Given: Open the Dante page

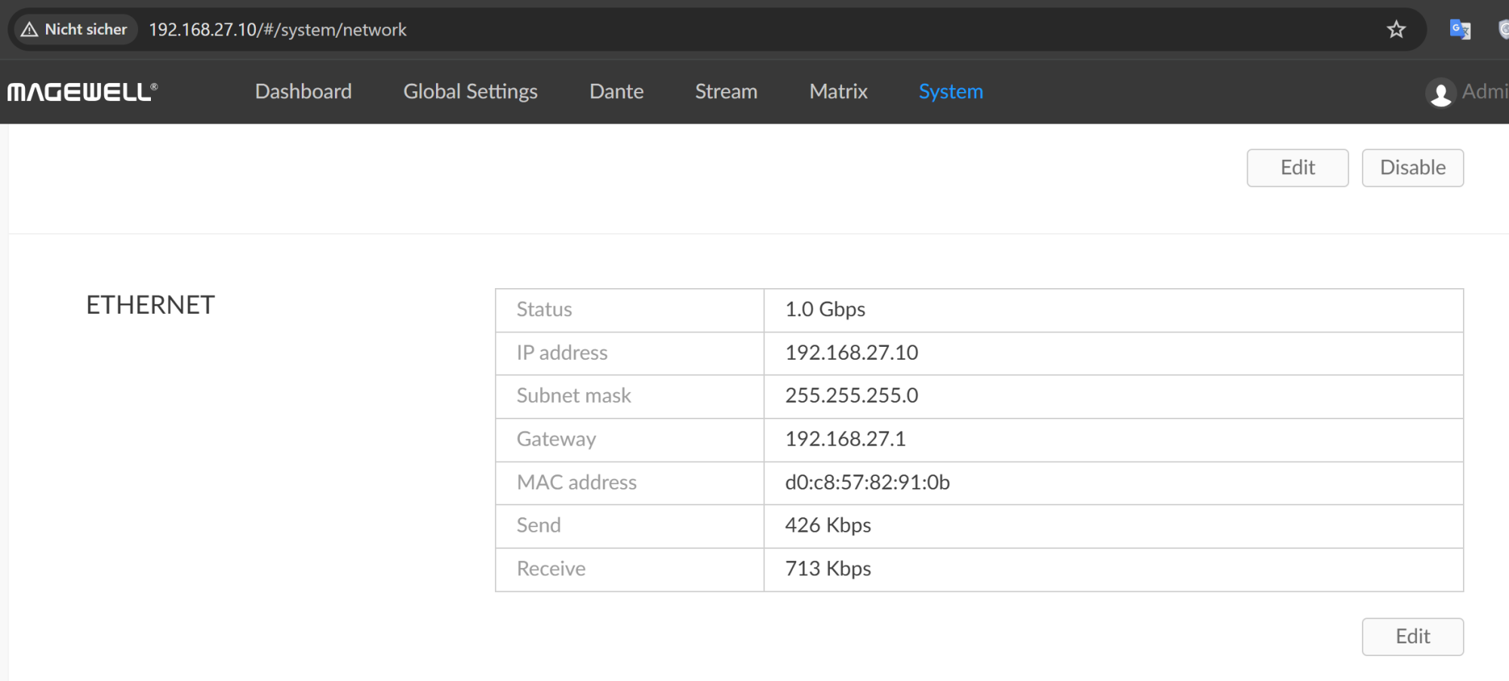Looking at the screenshot, I should [616, 92].
